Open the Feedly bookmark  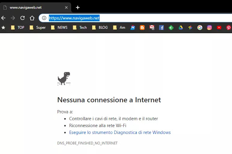coord(171,28)
